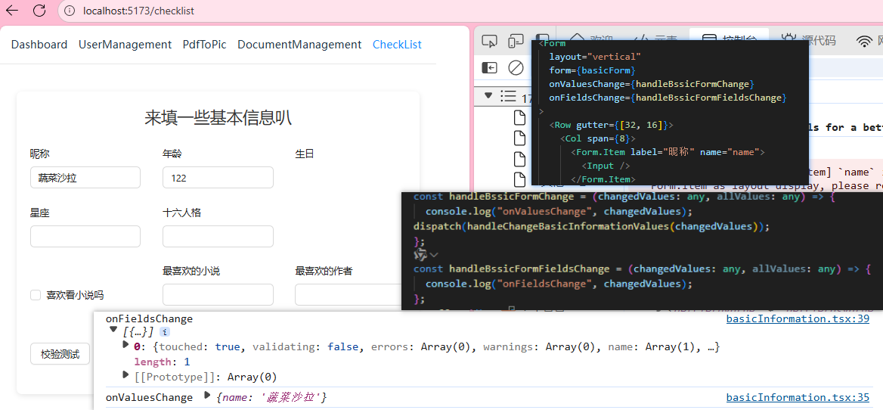This screenshot has height=410, width=883.
Task: Click the array info badge icon
Action: tap(165, 332)
